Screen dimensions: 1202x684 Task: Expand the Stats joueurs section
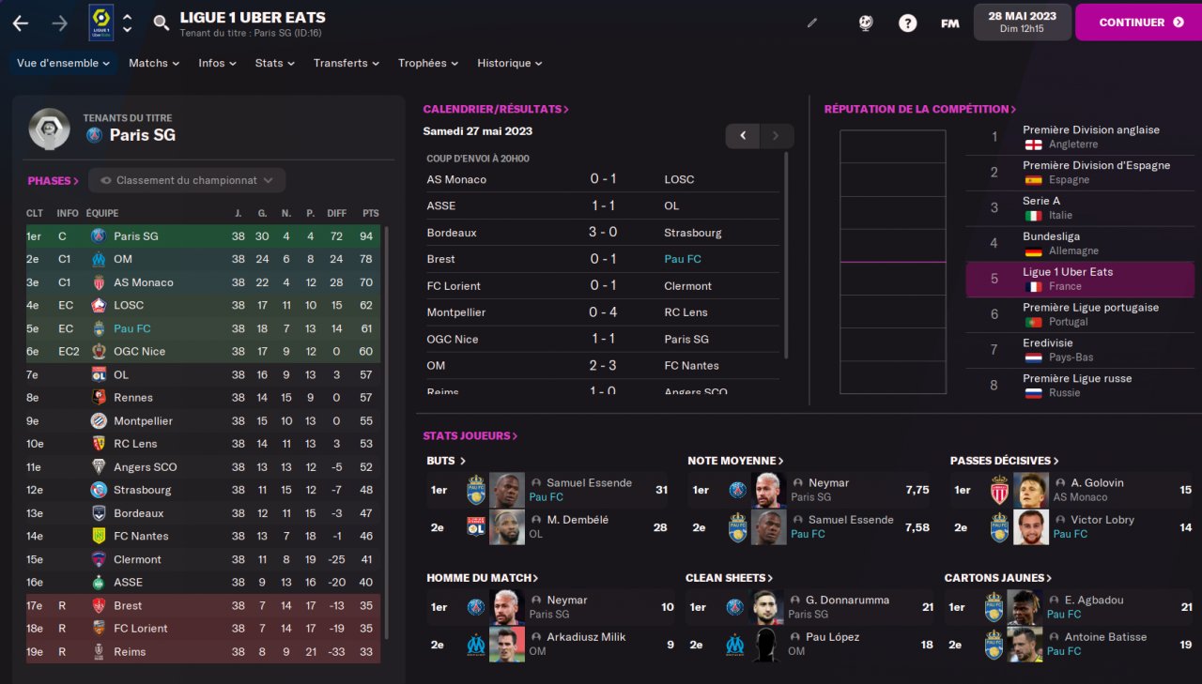(470, 436)
